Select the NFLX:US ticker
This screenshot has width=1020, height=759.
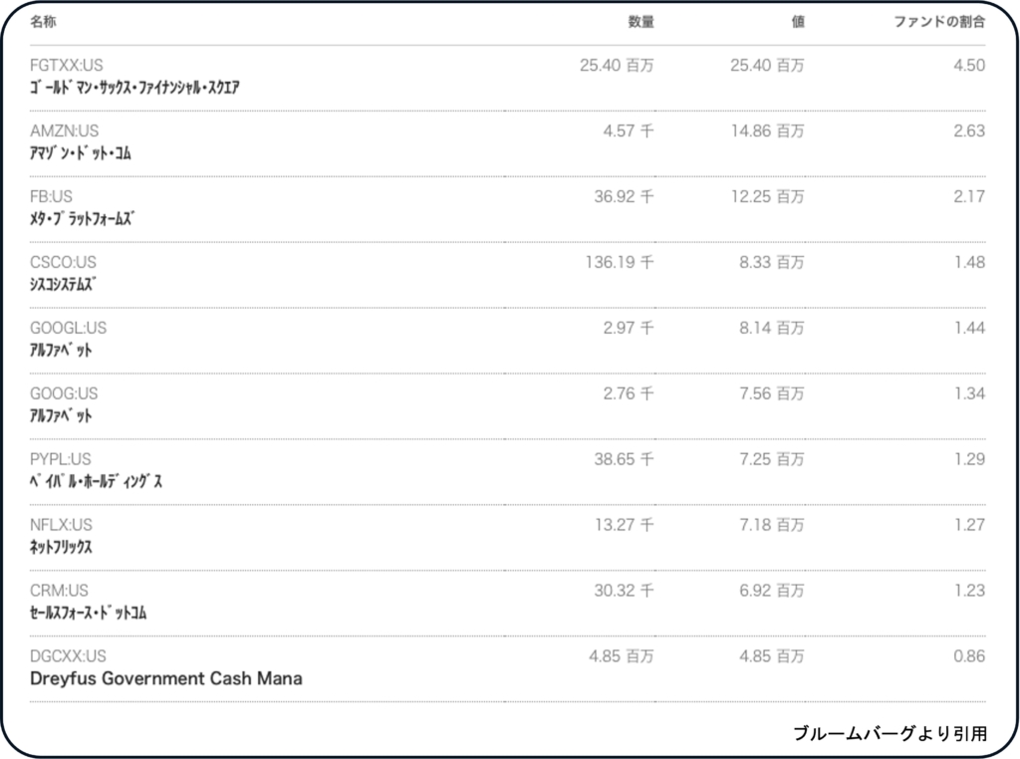coord(62,526)
